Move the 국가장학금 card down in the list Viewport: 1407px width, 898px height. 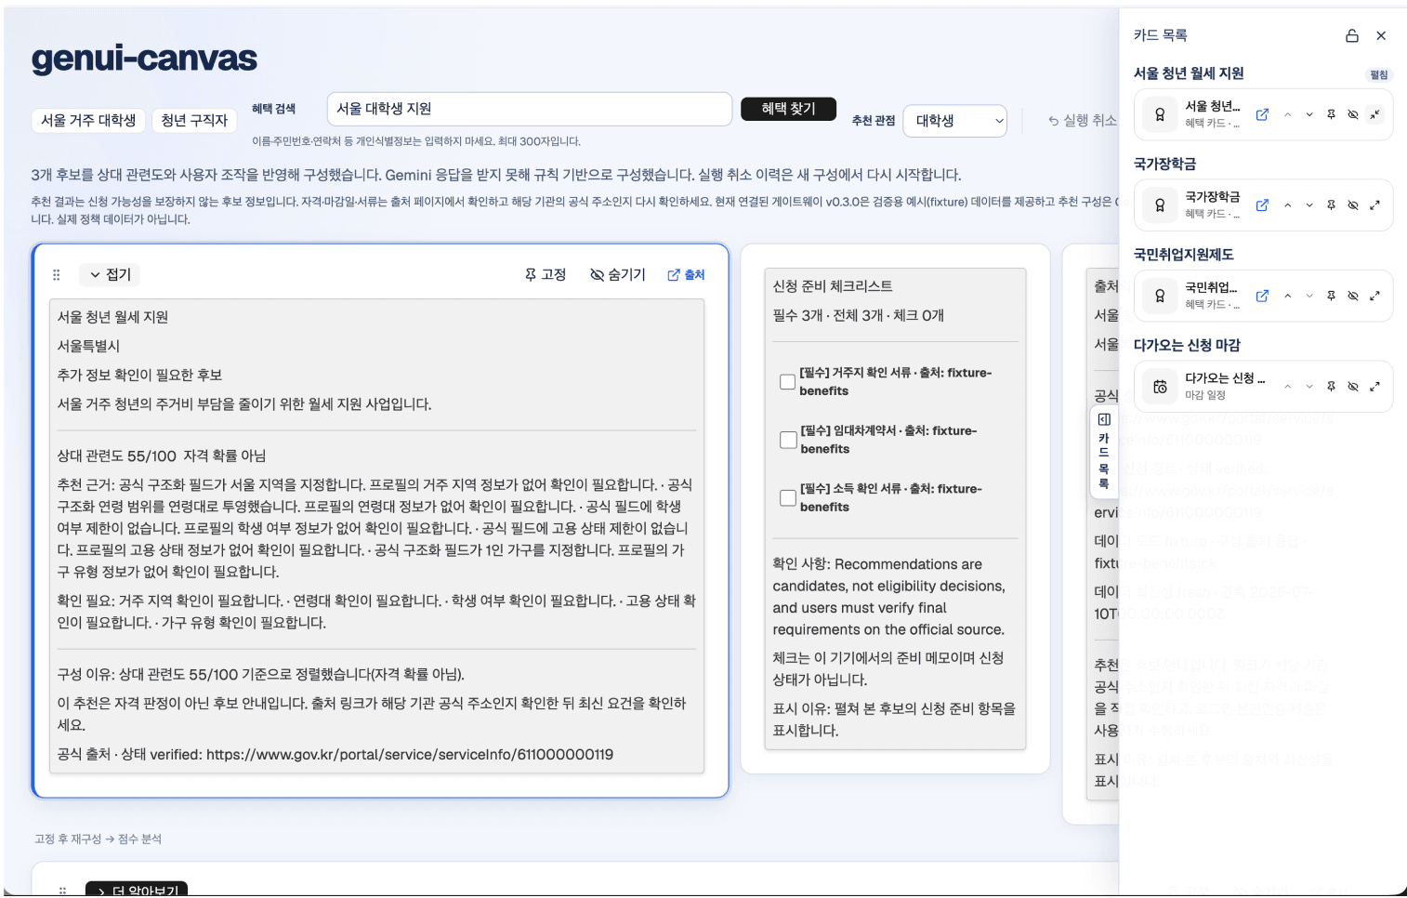pyautogui.click(x=1309, y=205)
